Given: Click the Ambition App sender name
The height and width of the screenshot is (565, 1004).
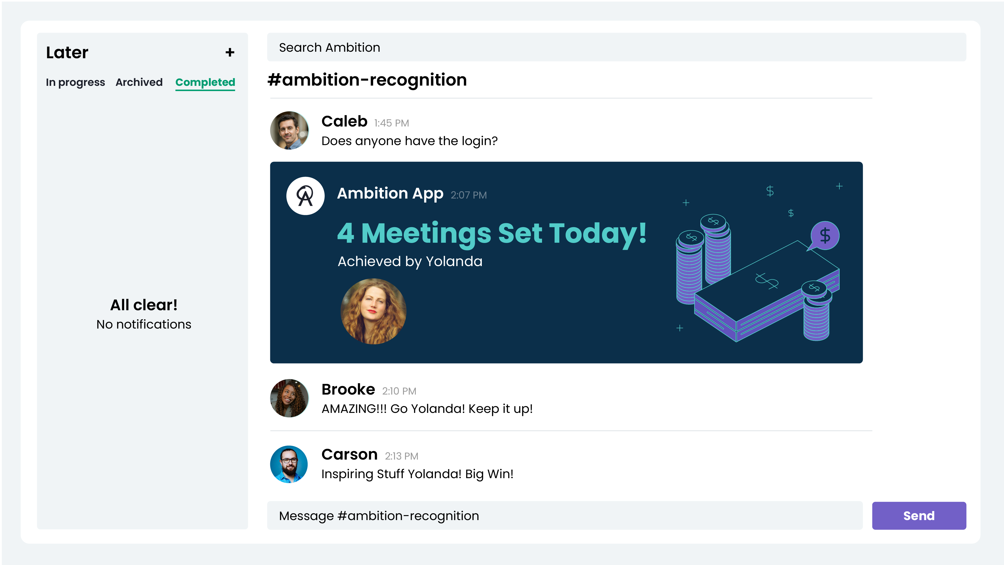Looking at the screenshot, I should [x=390, y=194].
